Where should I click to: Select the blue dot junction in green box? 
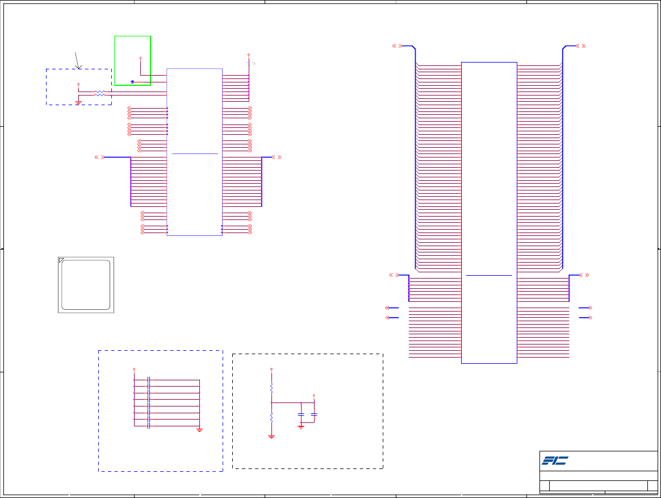point(132,82)
